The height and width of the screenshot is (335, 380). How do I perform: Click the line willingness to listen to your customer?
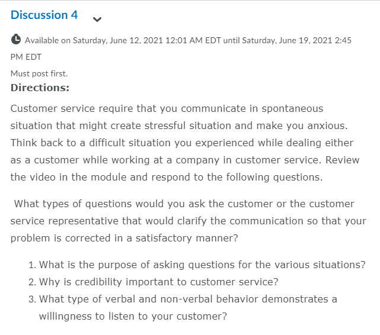(133, 317)
